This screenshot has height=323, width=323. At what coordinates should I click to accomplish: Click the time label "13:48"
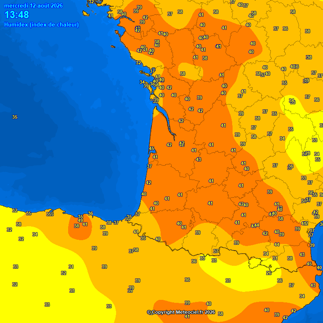[17, 15]
